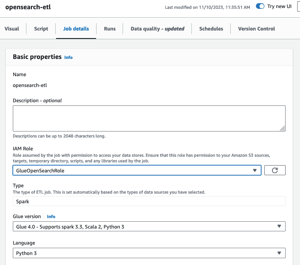
Task: Click the Description resize handle
Action: 283,128
